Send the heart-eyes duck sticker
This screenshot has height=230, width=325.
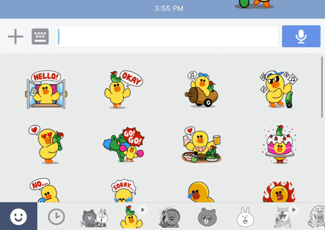pos(46,143)
